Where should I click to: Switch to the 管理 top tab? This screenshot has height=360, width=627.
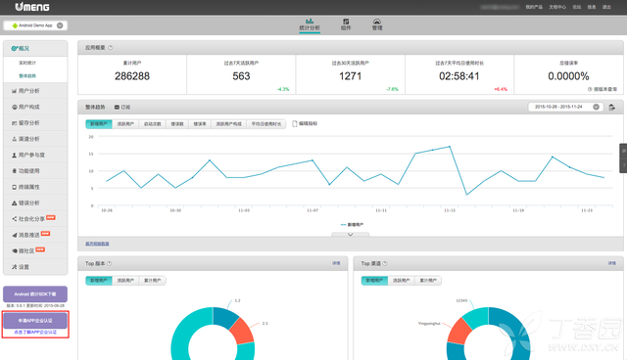377,24
